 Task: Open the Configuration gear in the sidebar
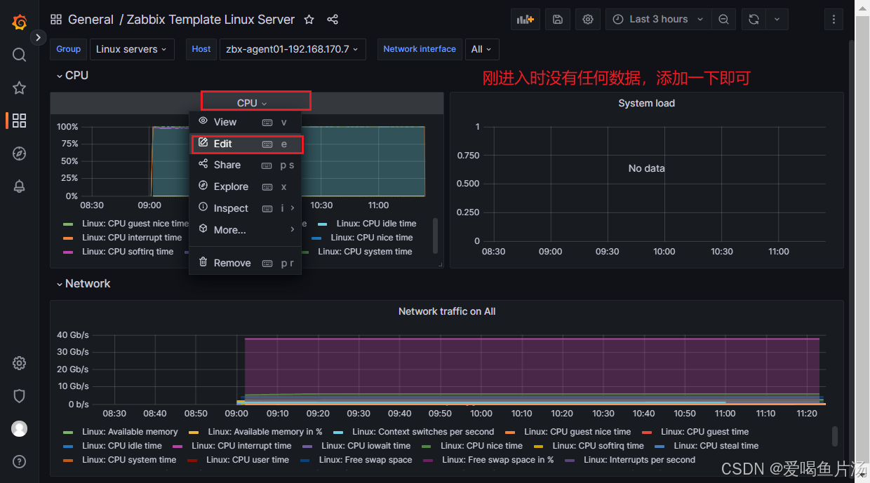pos(20,363)
